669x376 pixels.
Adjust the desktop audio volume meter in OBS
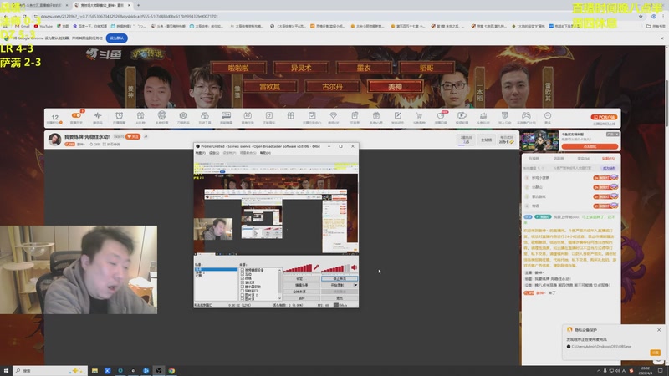[335, 267]
